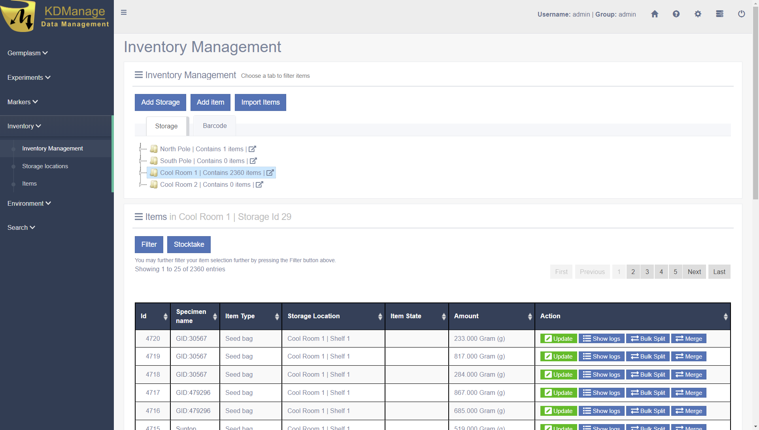
Task: Toggle sidebar with hamburger menu icon
Action: [124, 13]
